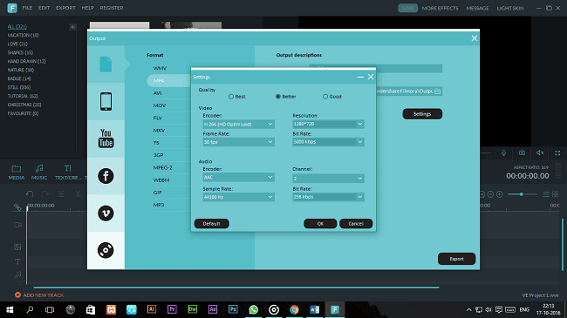Select the DVD burn icon
Image resolution: width=567 pixels, height=318 pixels.
(106, 250)
